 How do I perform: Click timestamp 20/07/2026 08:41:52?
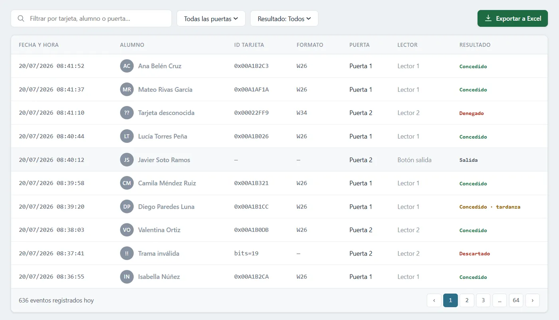[52, 66]
